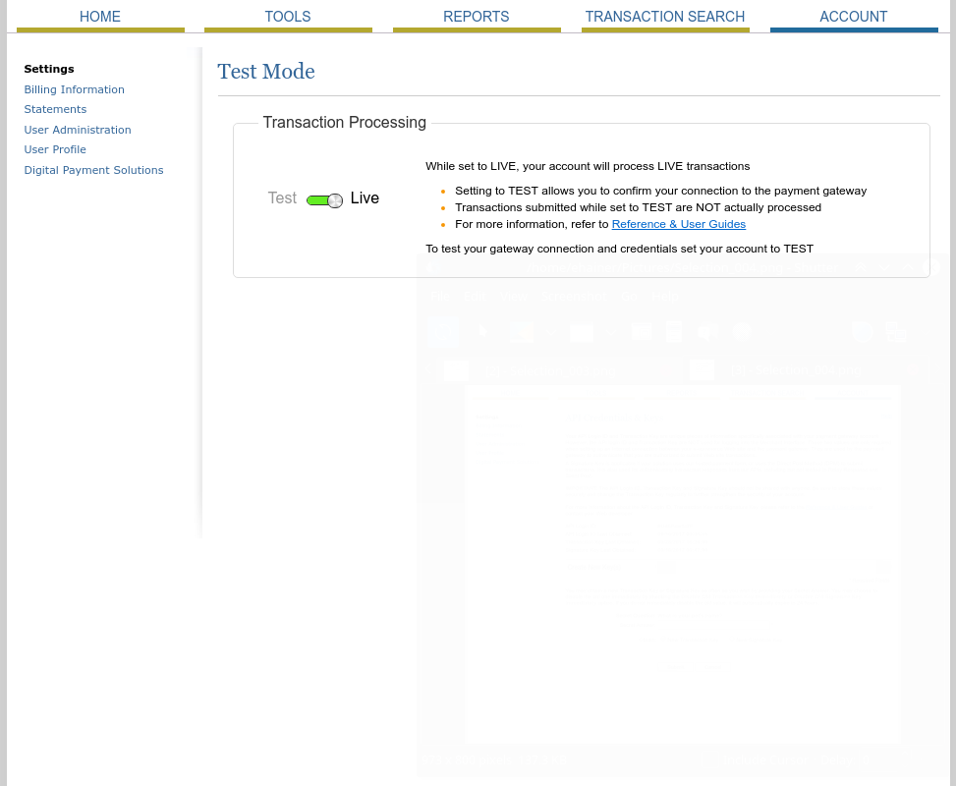
Task: Click the "Test Mode" page heading
Action: point(266,72)
